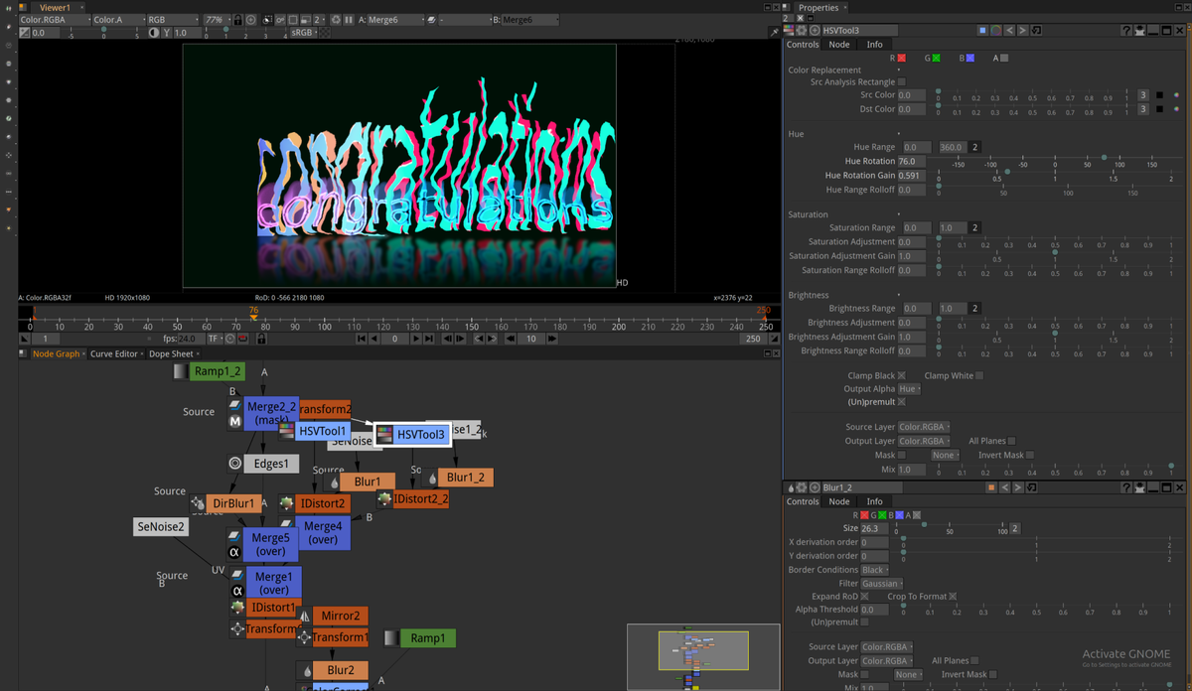Toggle the HSVTool3 blue channel checkbox
Image resolution: width=1192 pixels, height=691 pixels.
pyautogui.click(x=970, y=58)
